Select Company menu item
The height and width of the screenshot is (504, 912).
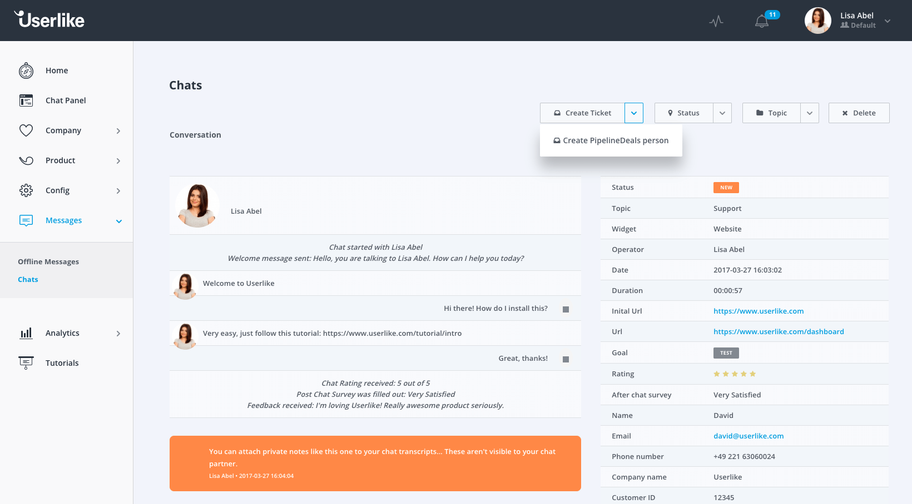pyautogui.click(x=63, y=130)
